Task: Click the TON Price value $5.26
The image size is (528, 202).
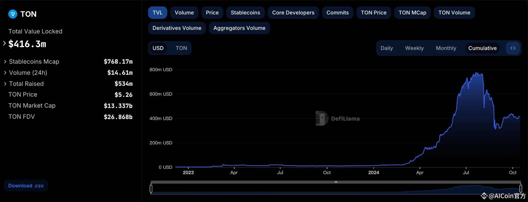Action: pos(123,95)
